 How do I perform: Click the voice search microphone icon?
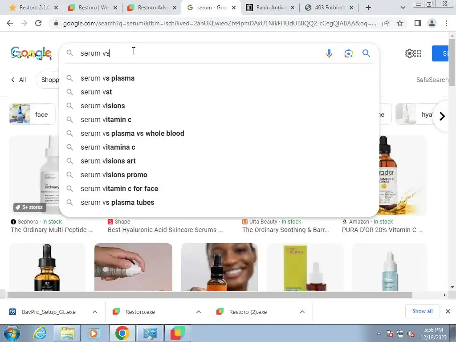pyautogui.click(x=329, y=53)
